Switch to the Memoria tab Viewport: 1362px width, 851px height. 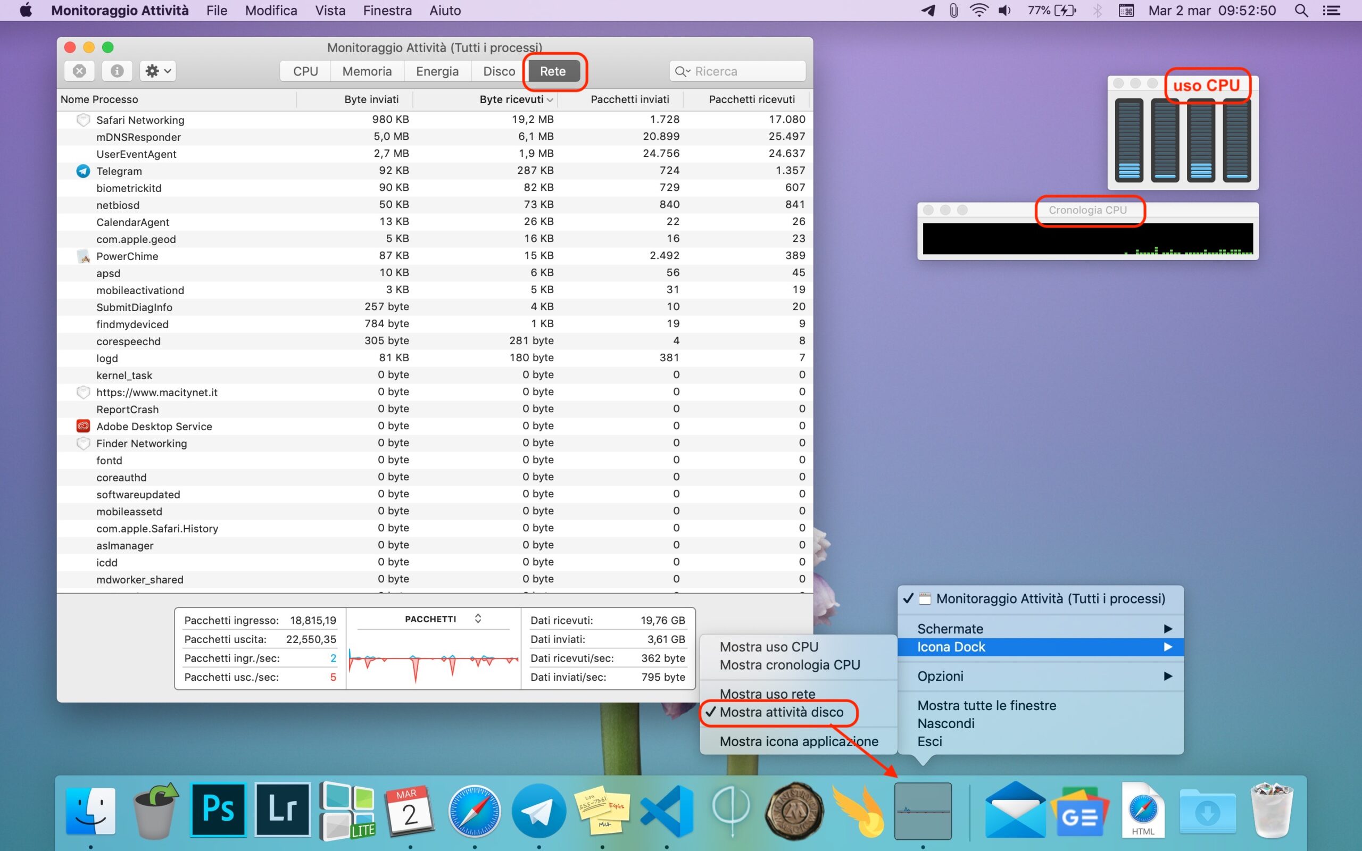[367, 71]
